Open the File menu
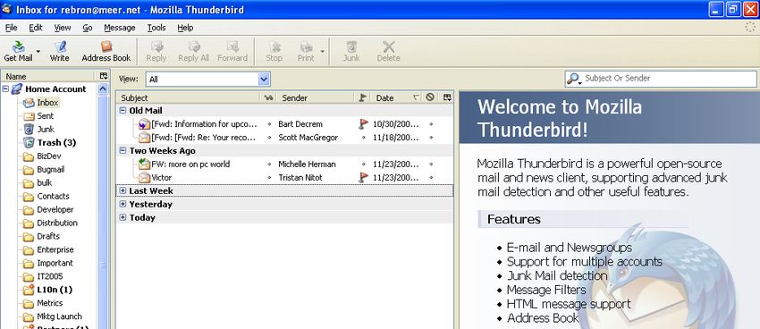 click(11, 28)
